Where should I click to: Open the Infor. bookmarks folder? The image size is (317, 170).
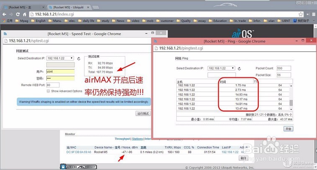pos(255,21)
